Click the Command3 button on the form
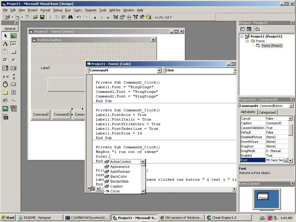Viewport: 296px width, 222px height. tap(62, 114)
